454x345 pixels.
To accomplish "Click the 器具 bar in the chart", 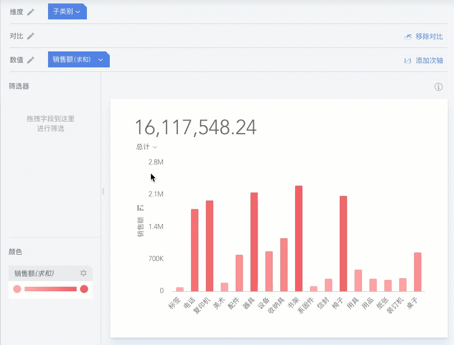I will click(x=254, y=242).
